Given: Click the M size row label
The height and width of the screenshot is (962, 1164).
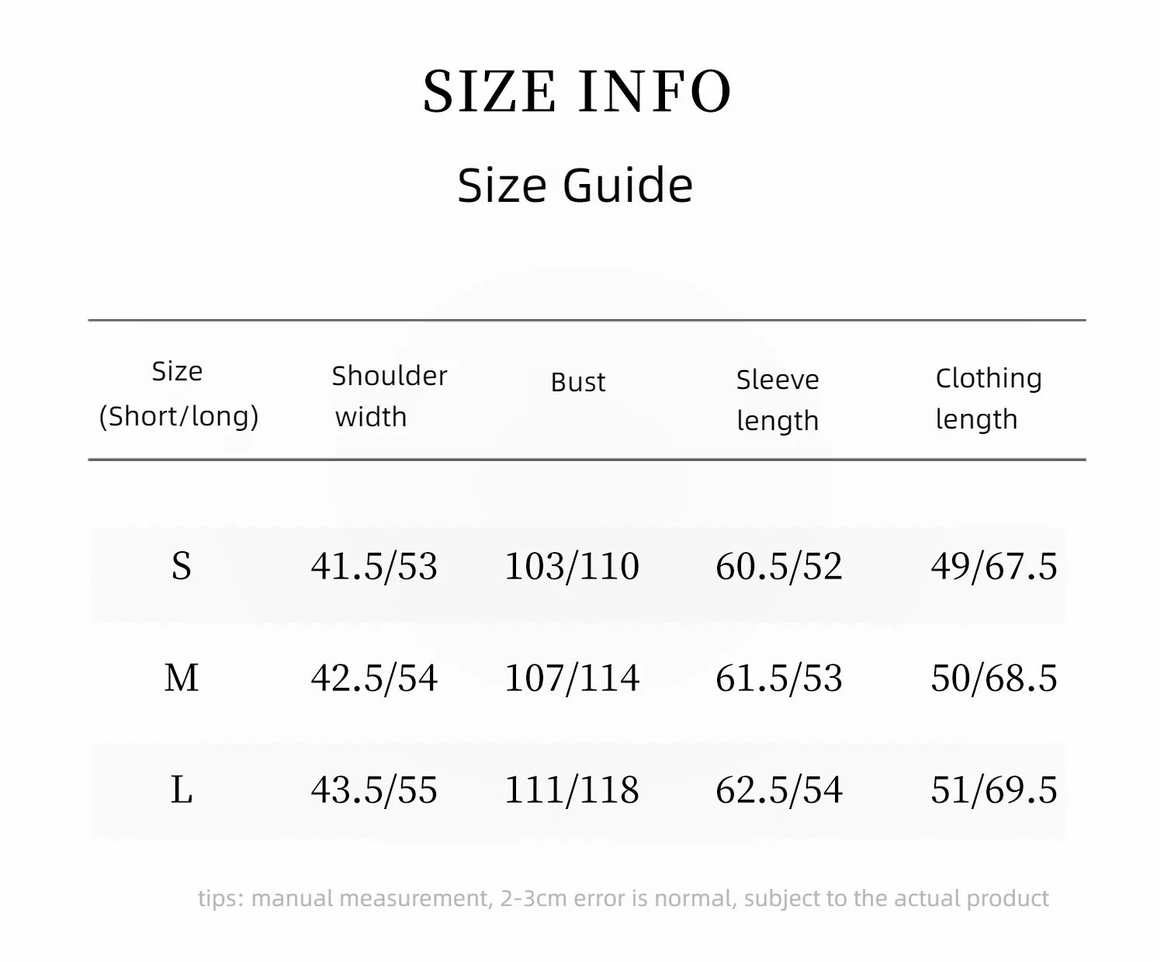Looking at the screenshot, I should 182,678.
